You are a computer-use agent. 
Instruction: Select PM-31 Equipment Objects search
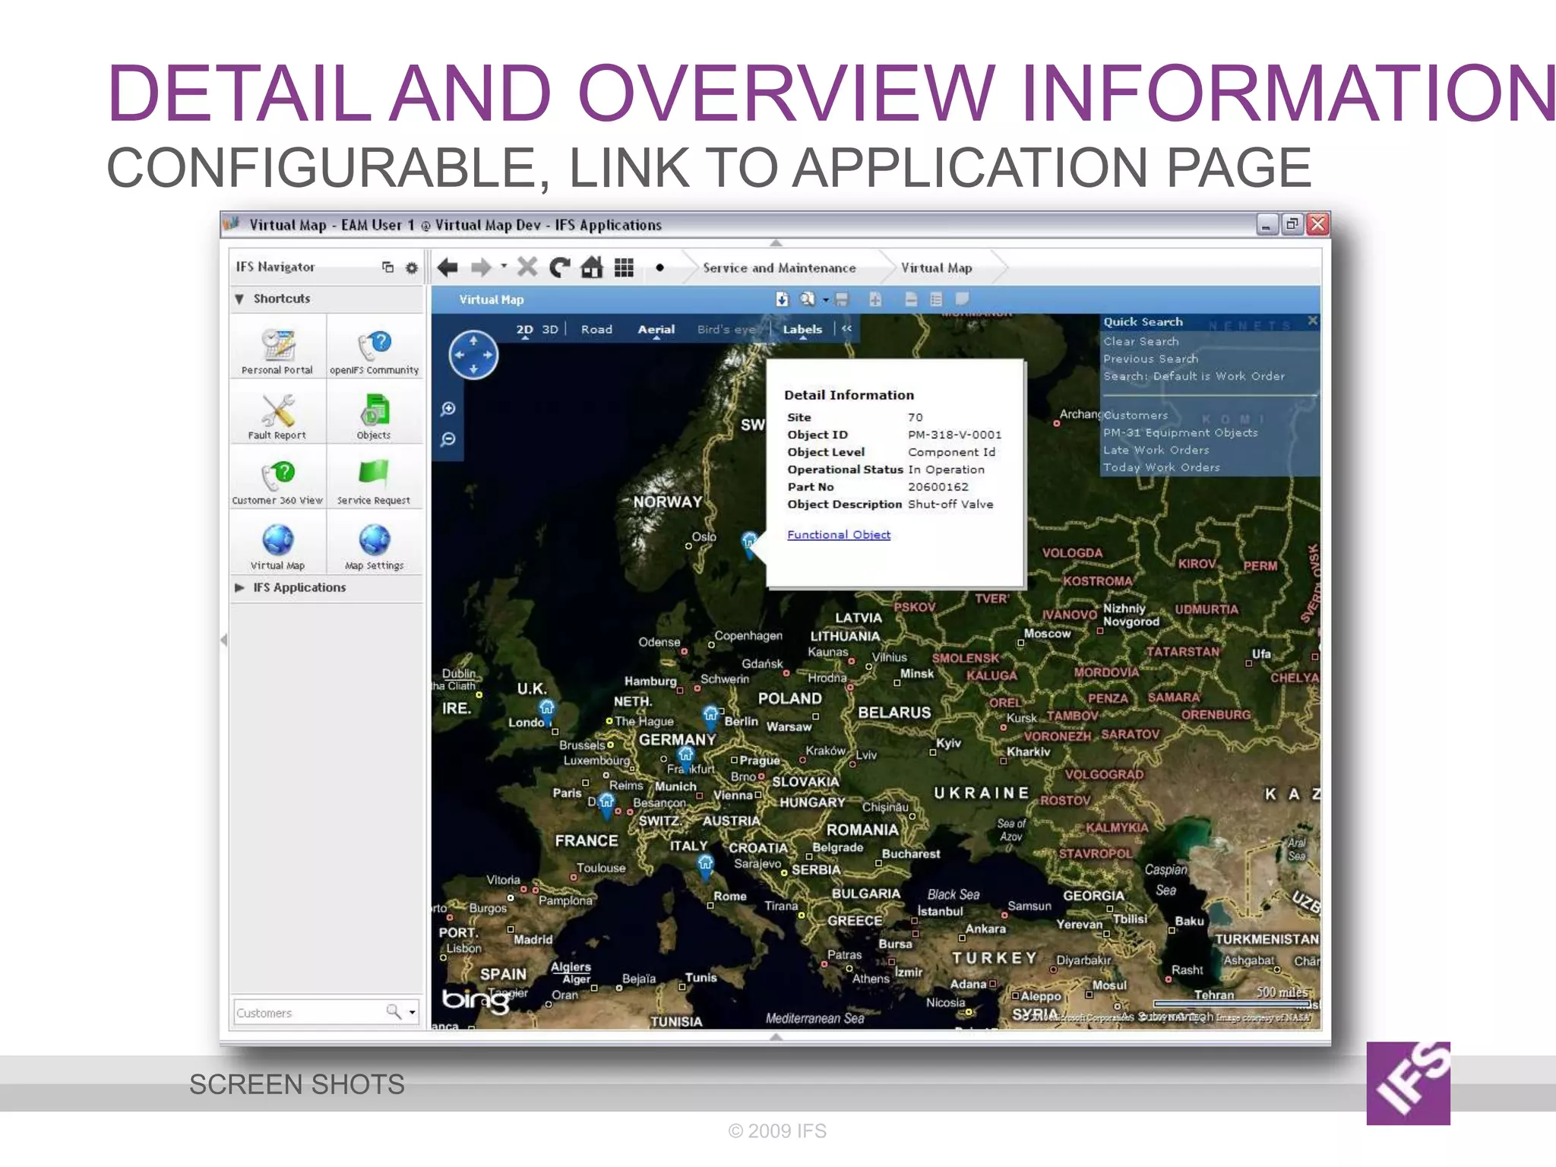1180,433
